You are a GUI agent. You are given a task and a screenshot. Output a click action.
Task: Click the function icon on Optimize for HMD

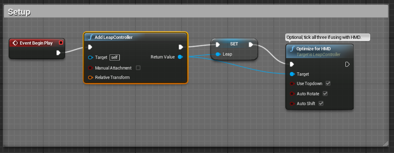click(292, 49)
